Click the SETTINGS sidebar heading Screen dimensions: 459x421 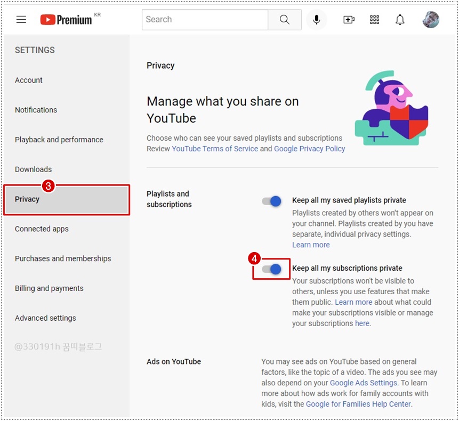click(x=35, y=50)
